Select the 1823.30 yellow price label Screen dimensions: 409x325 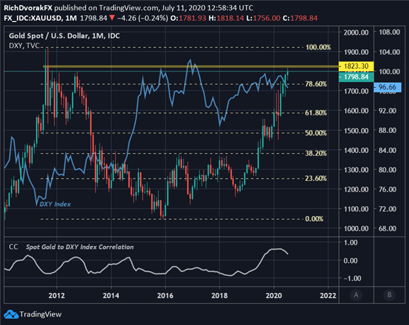[356, 66]
